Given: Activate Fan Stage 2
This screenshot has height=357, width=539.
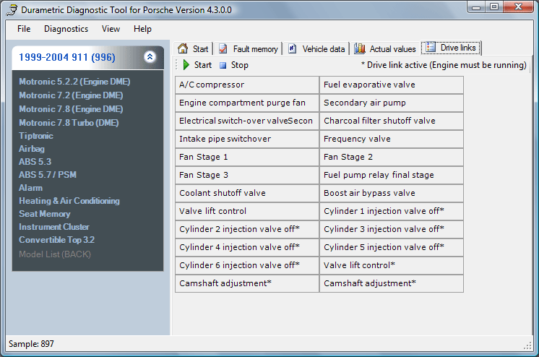Looking at the screenshot, I should [391, 157].
